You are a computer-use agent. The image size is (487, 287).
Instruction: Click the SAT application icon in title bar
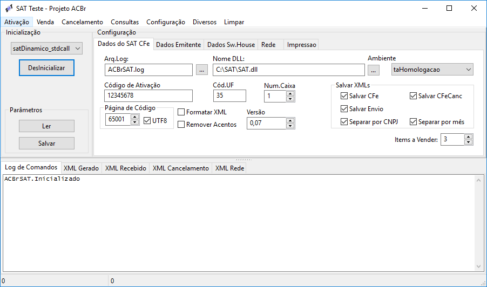pyautogui.click(x=9, y=9)
